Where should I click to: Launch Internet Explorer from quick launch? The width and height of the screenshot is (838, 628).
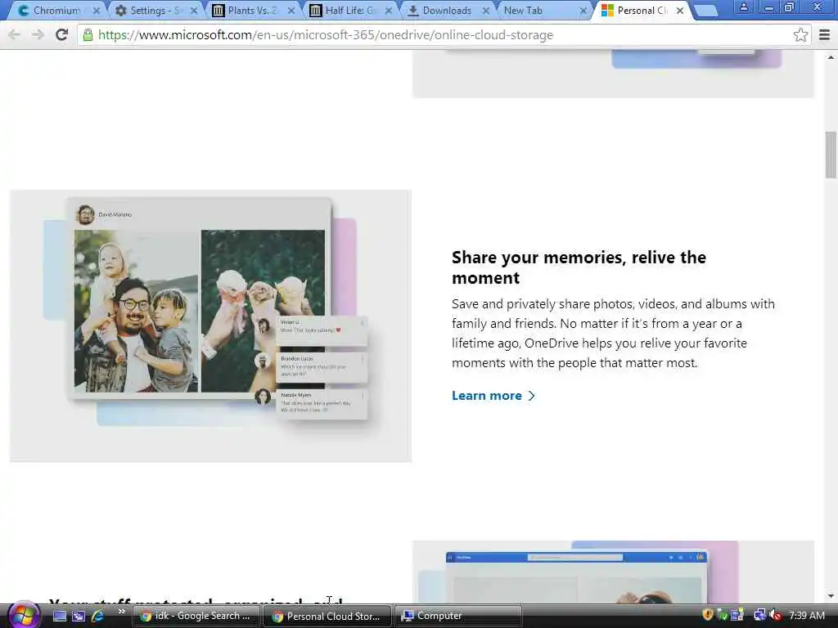pyautogui.click(x=97, y=616)
